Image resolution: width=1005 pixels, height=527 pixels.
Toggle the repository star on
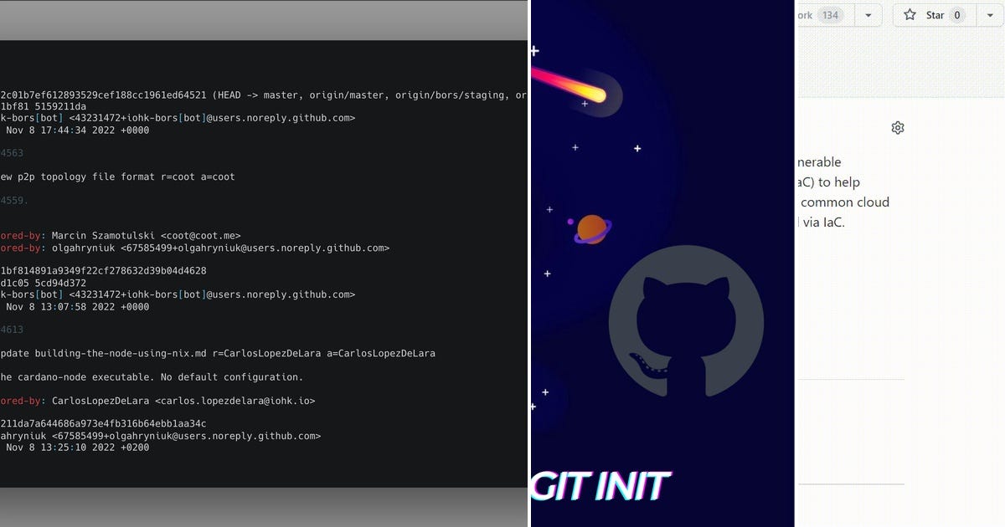[x=934, y=14]
